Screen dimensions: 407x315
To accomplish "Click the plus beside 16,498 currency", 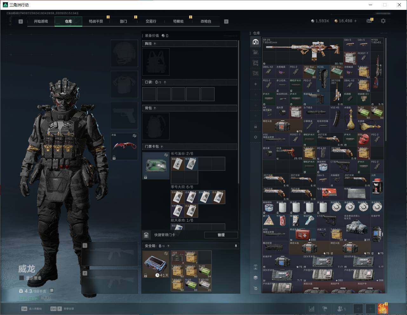I will click(355, 21).
